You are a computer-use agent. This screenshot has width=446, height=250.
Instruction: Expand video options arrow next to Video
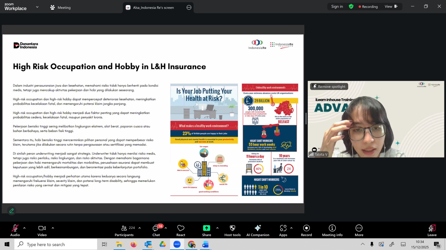point(53,228)
